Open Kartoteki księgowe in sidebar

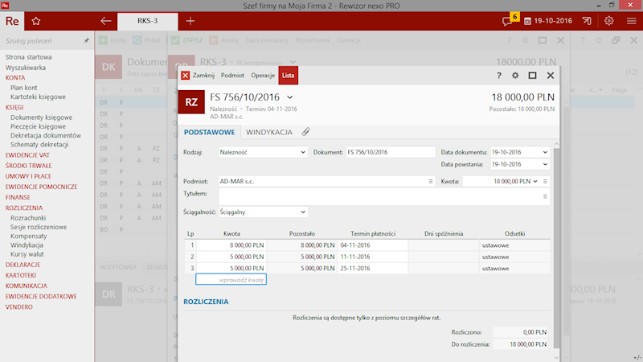click(x=38, y=97)
